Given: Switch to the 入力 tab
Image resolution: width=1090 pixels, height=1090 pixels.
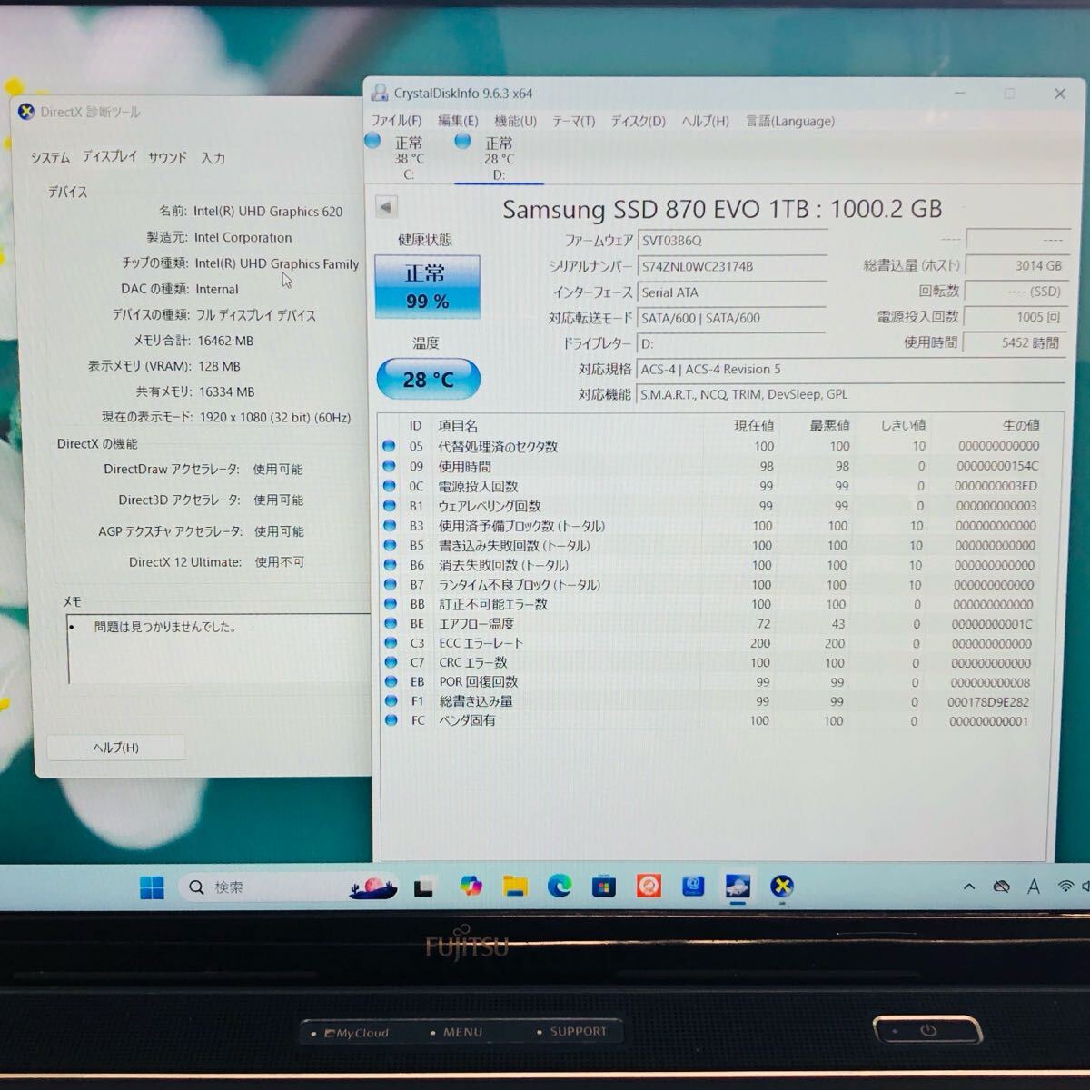Looking at the screenshot, I should [x=213, y=158].
